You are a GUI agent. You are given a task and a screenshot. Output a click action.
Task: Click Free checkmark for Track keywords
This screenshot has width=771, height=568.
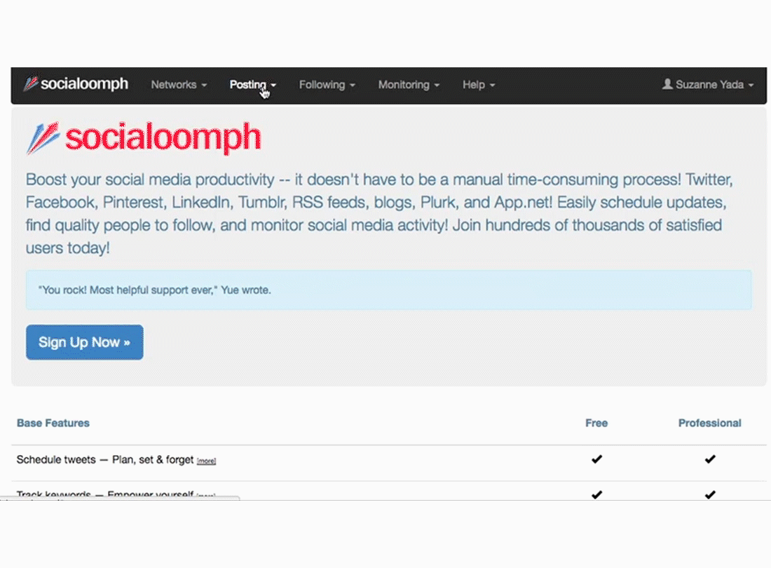[x=596, y=495]
